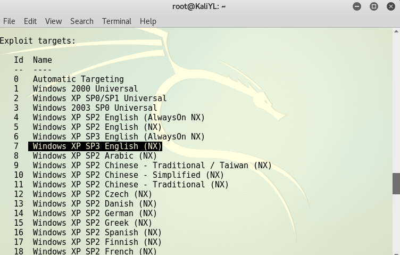Maximize the terminal window
This screenshot has width=400, height=255.
click(374, 6)
